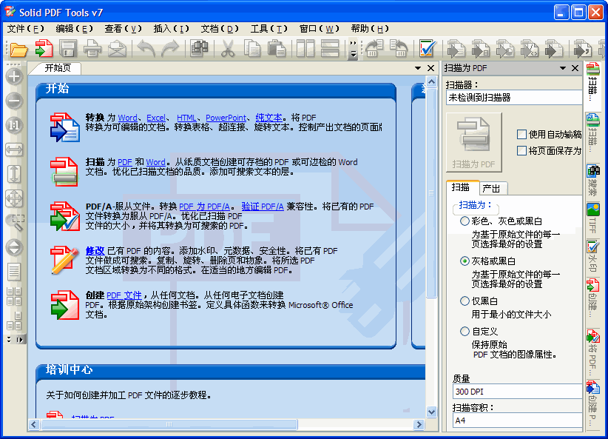Open a PDF using the folder toolbar icon
Screen dimensions: 608x439
point(18,48)
